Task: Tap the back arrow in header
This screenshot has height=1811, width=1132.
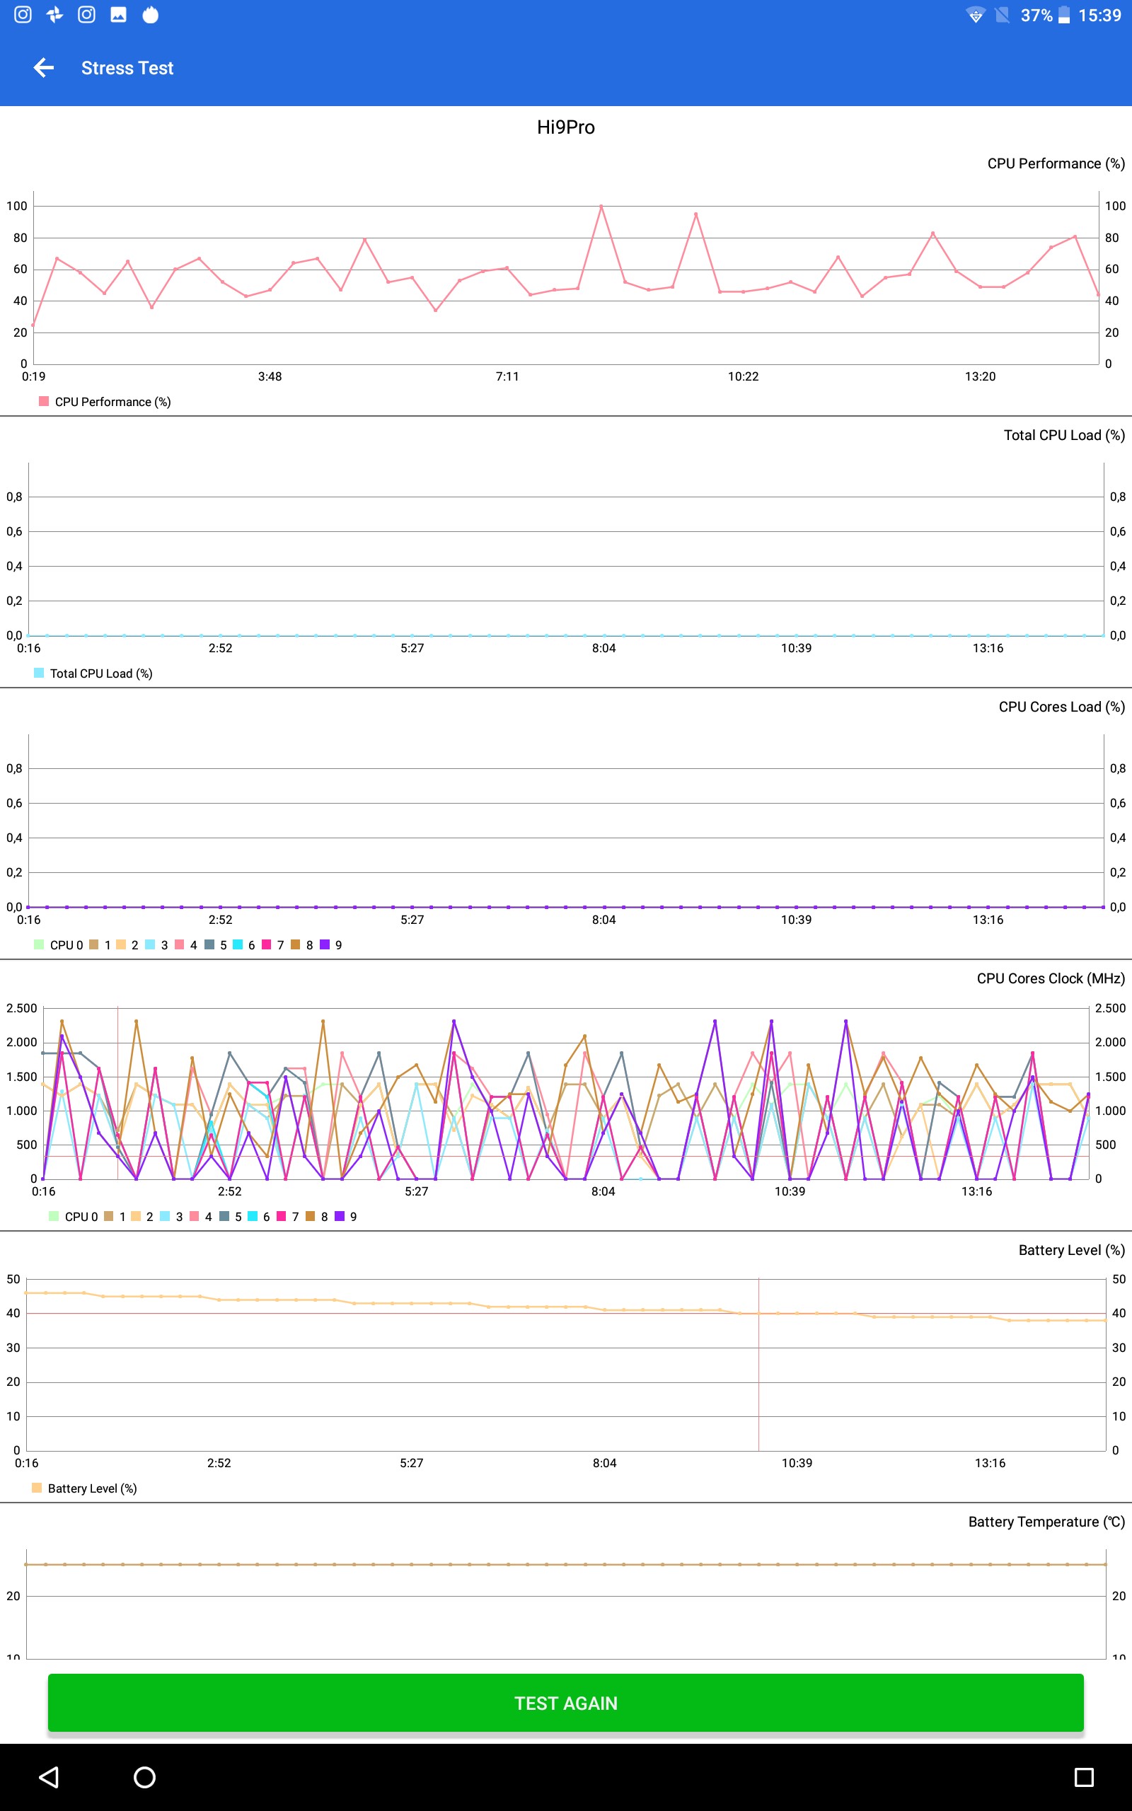Action: point(44,68)
